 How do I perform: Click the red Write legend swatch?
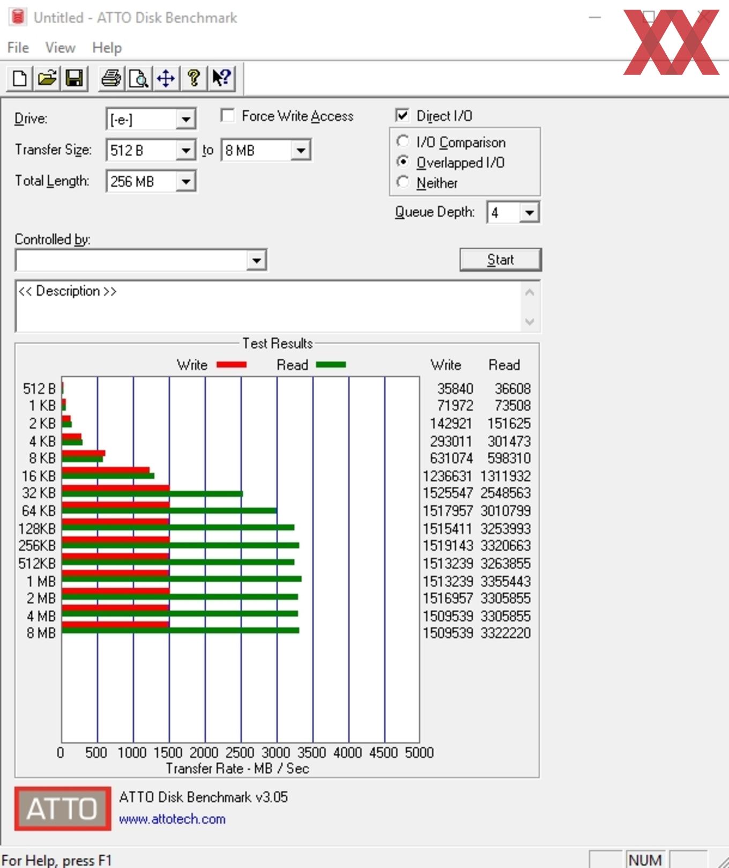(x=232, y=365)
